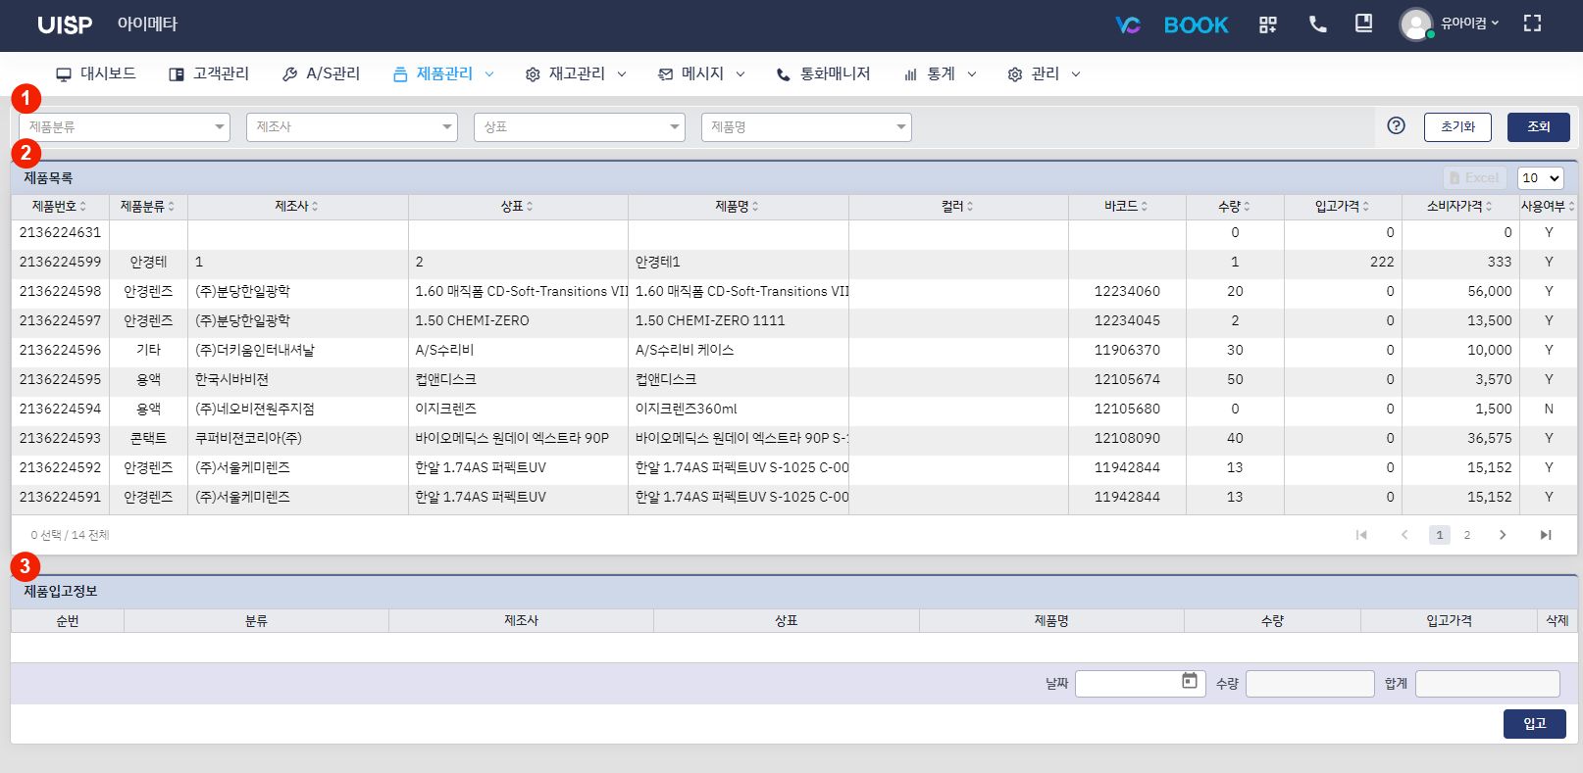
Task: Open the 제조사 filter dropdown
Action: (x=352, y=127)
